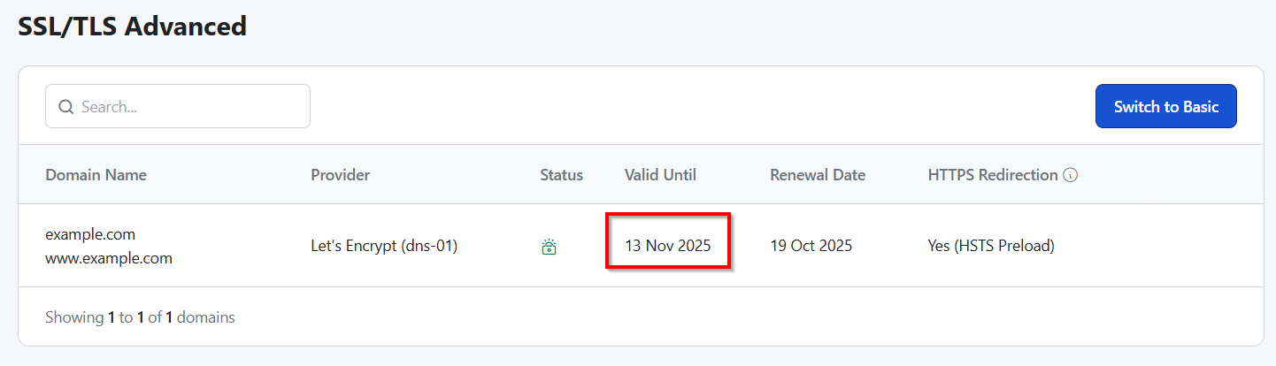Click the Let's Encrypt (dns-01) provider cell
The image size is (1276, 366).
coord(383,247)
